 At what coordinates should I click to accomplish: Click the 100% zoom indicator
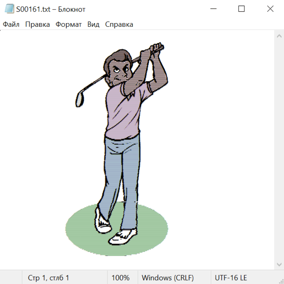pos(121,278)
